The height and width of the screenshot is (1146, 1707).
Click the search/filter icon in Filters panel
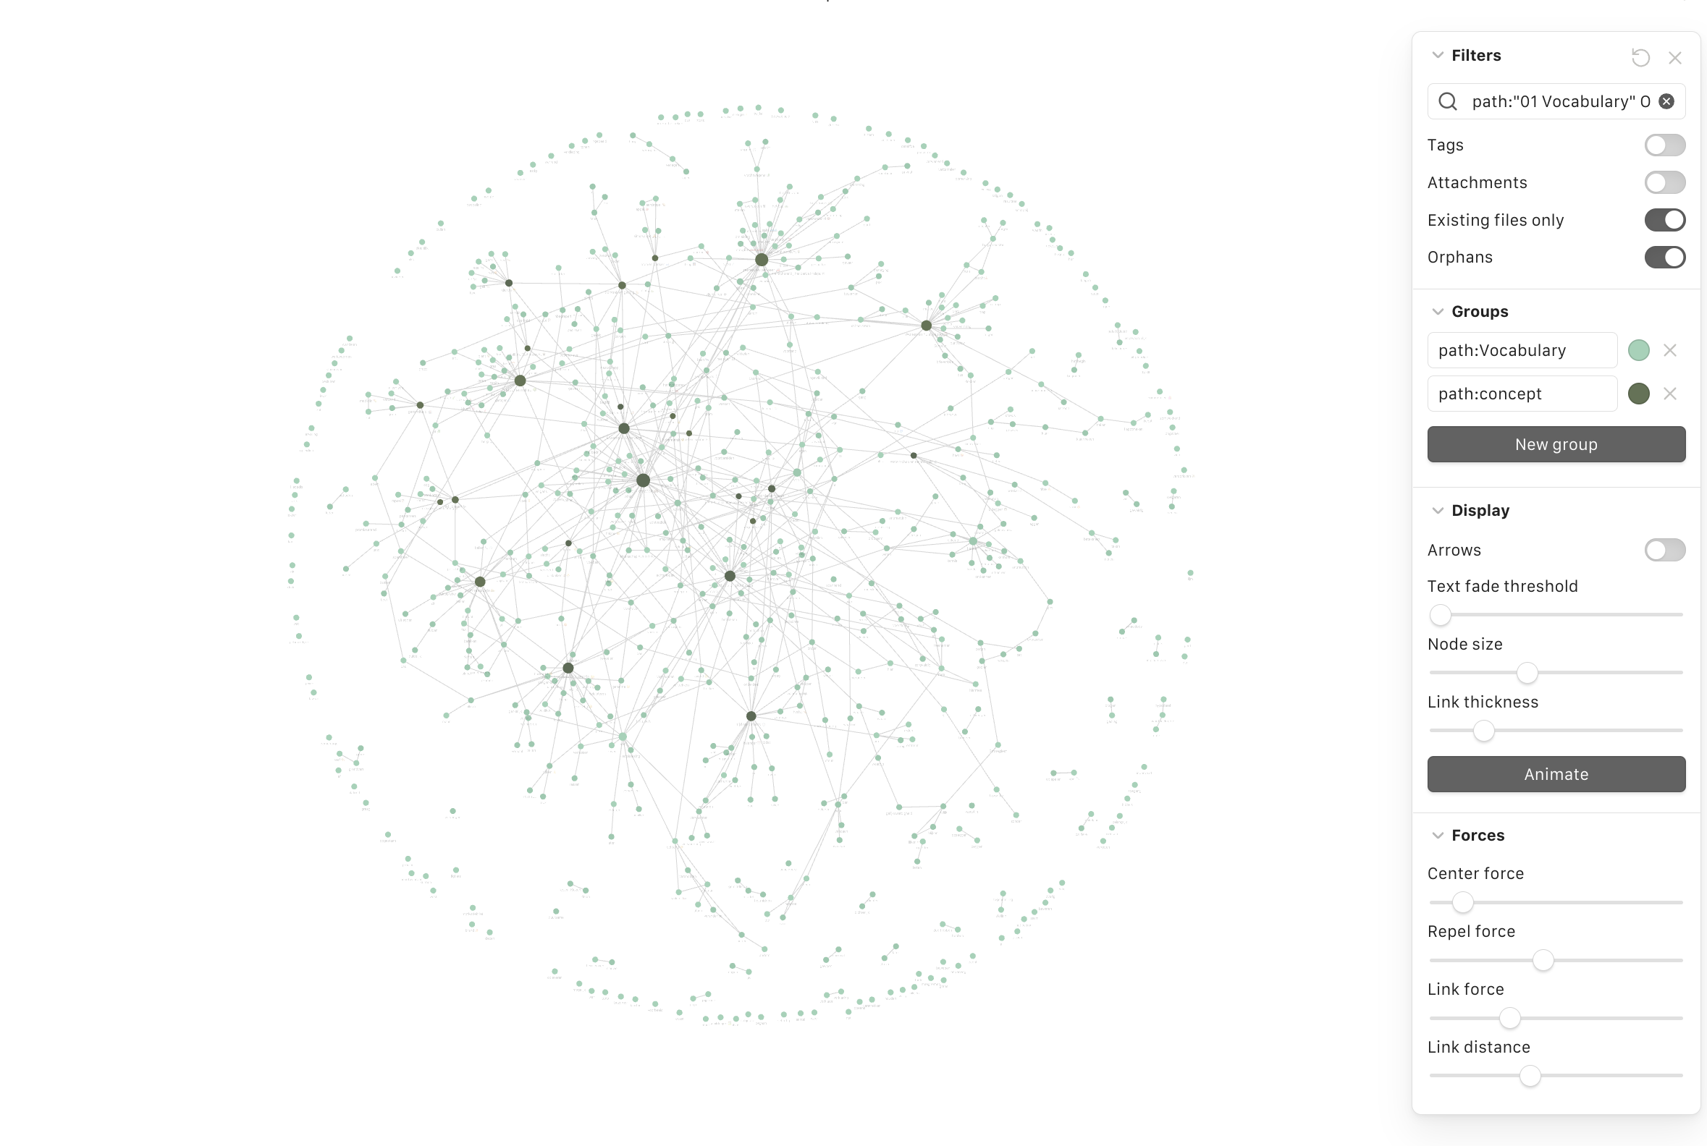click(1447, 101)
